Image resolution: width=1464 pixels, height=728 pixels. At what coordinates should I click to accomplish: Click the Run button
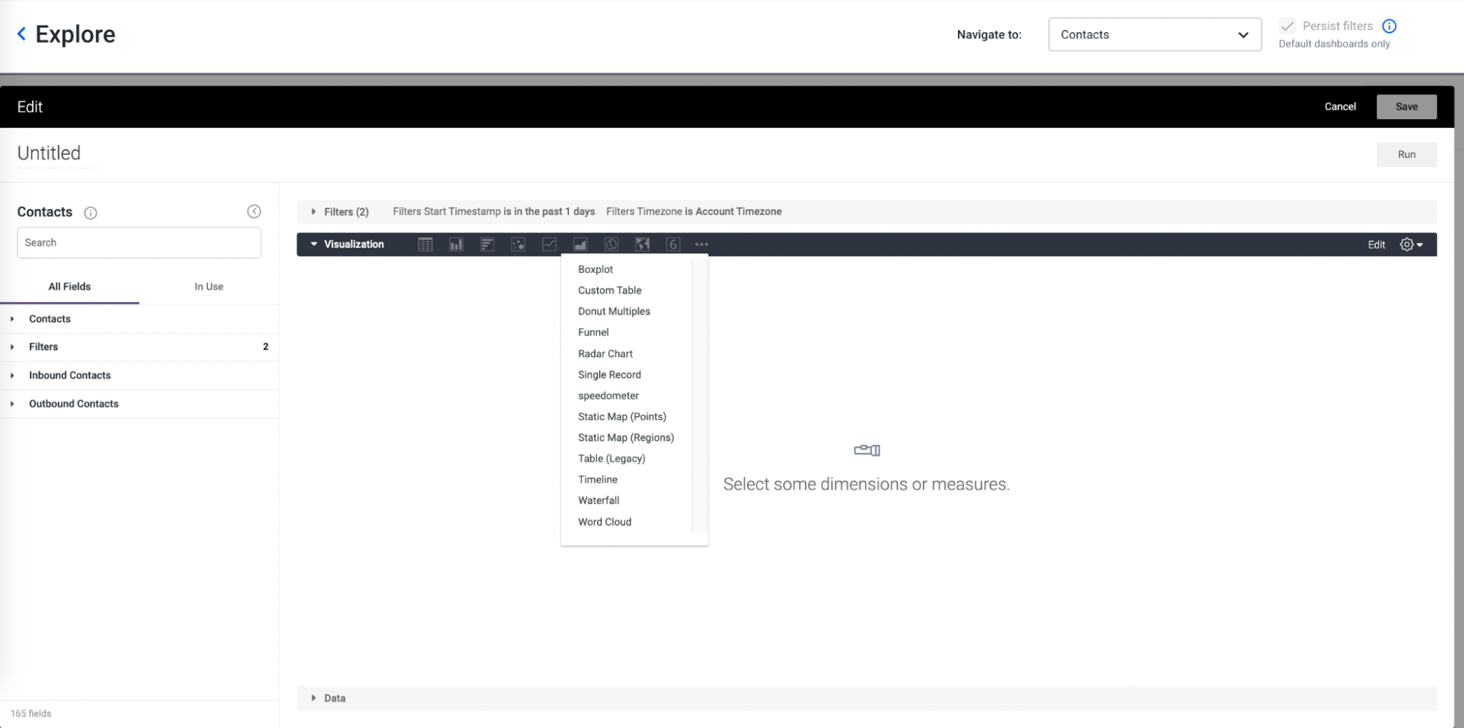pyautogui.click(x=1406, y=154)
